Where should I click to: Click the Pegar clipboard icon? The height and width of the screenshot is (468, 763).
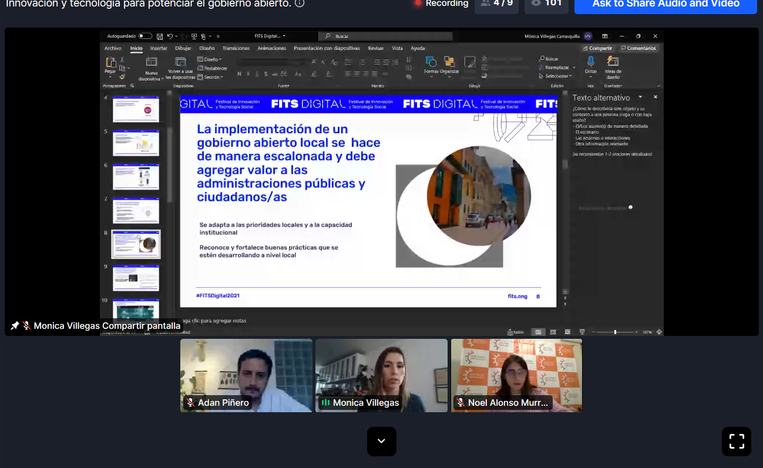(110, 62)
